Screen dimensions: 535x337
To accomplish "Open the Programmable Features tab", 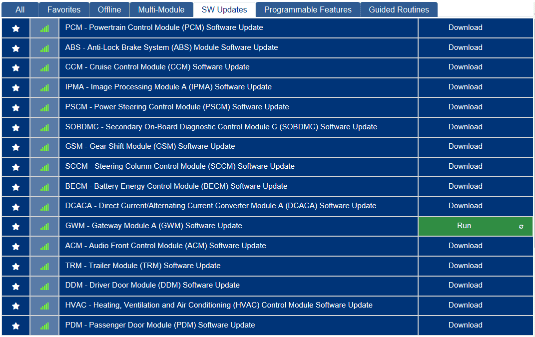I will point(308,9).
